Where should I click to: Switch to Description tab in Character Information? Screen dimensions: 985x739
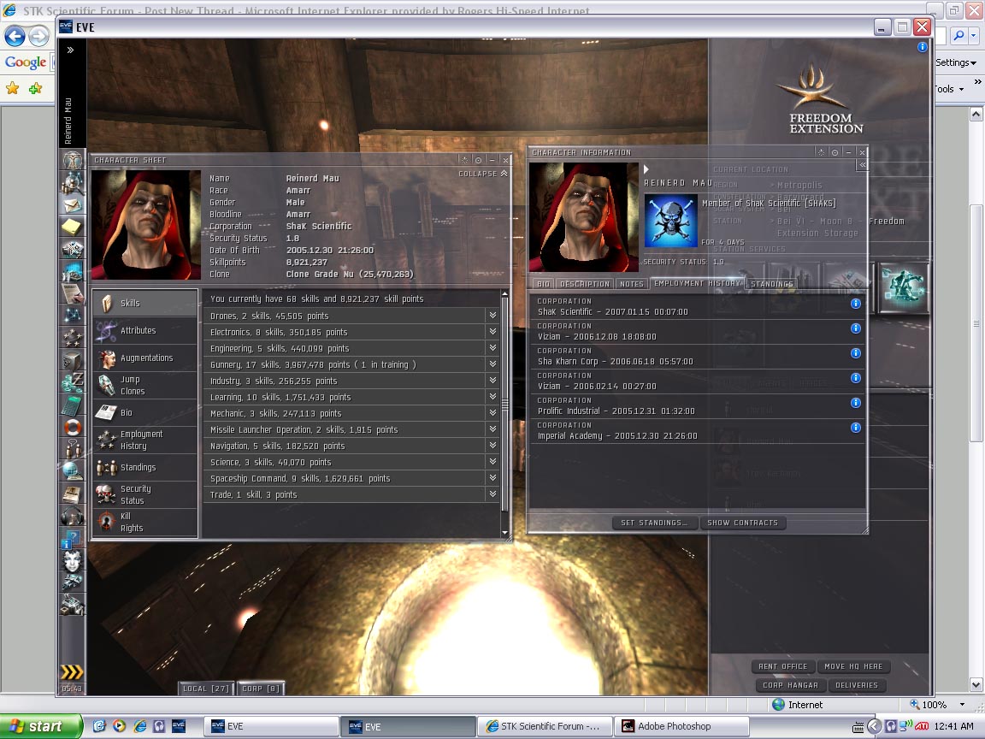584,284
